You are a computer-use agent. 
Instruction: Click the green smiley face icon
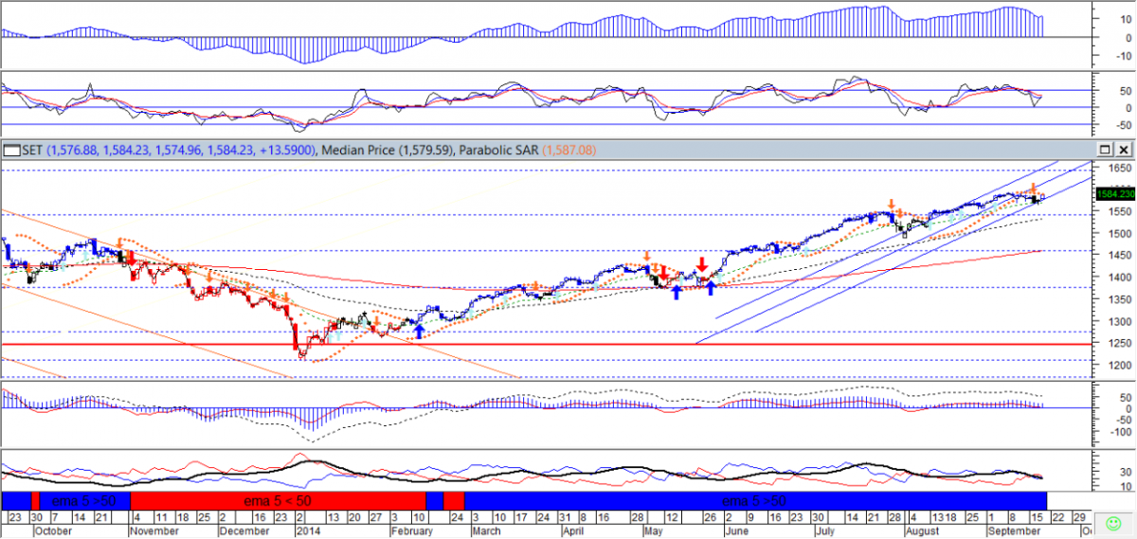click(x=1113, y=523)
